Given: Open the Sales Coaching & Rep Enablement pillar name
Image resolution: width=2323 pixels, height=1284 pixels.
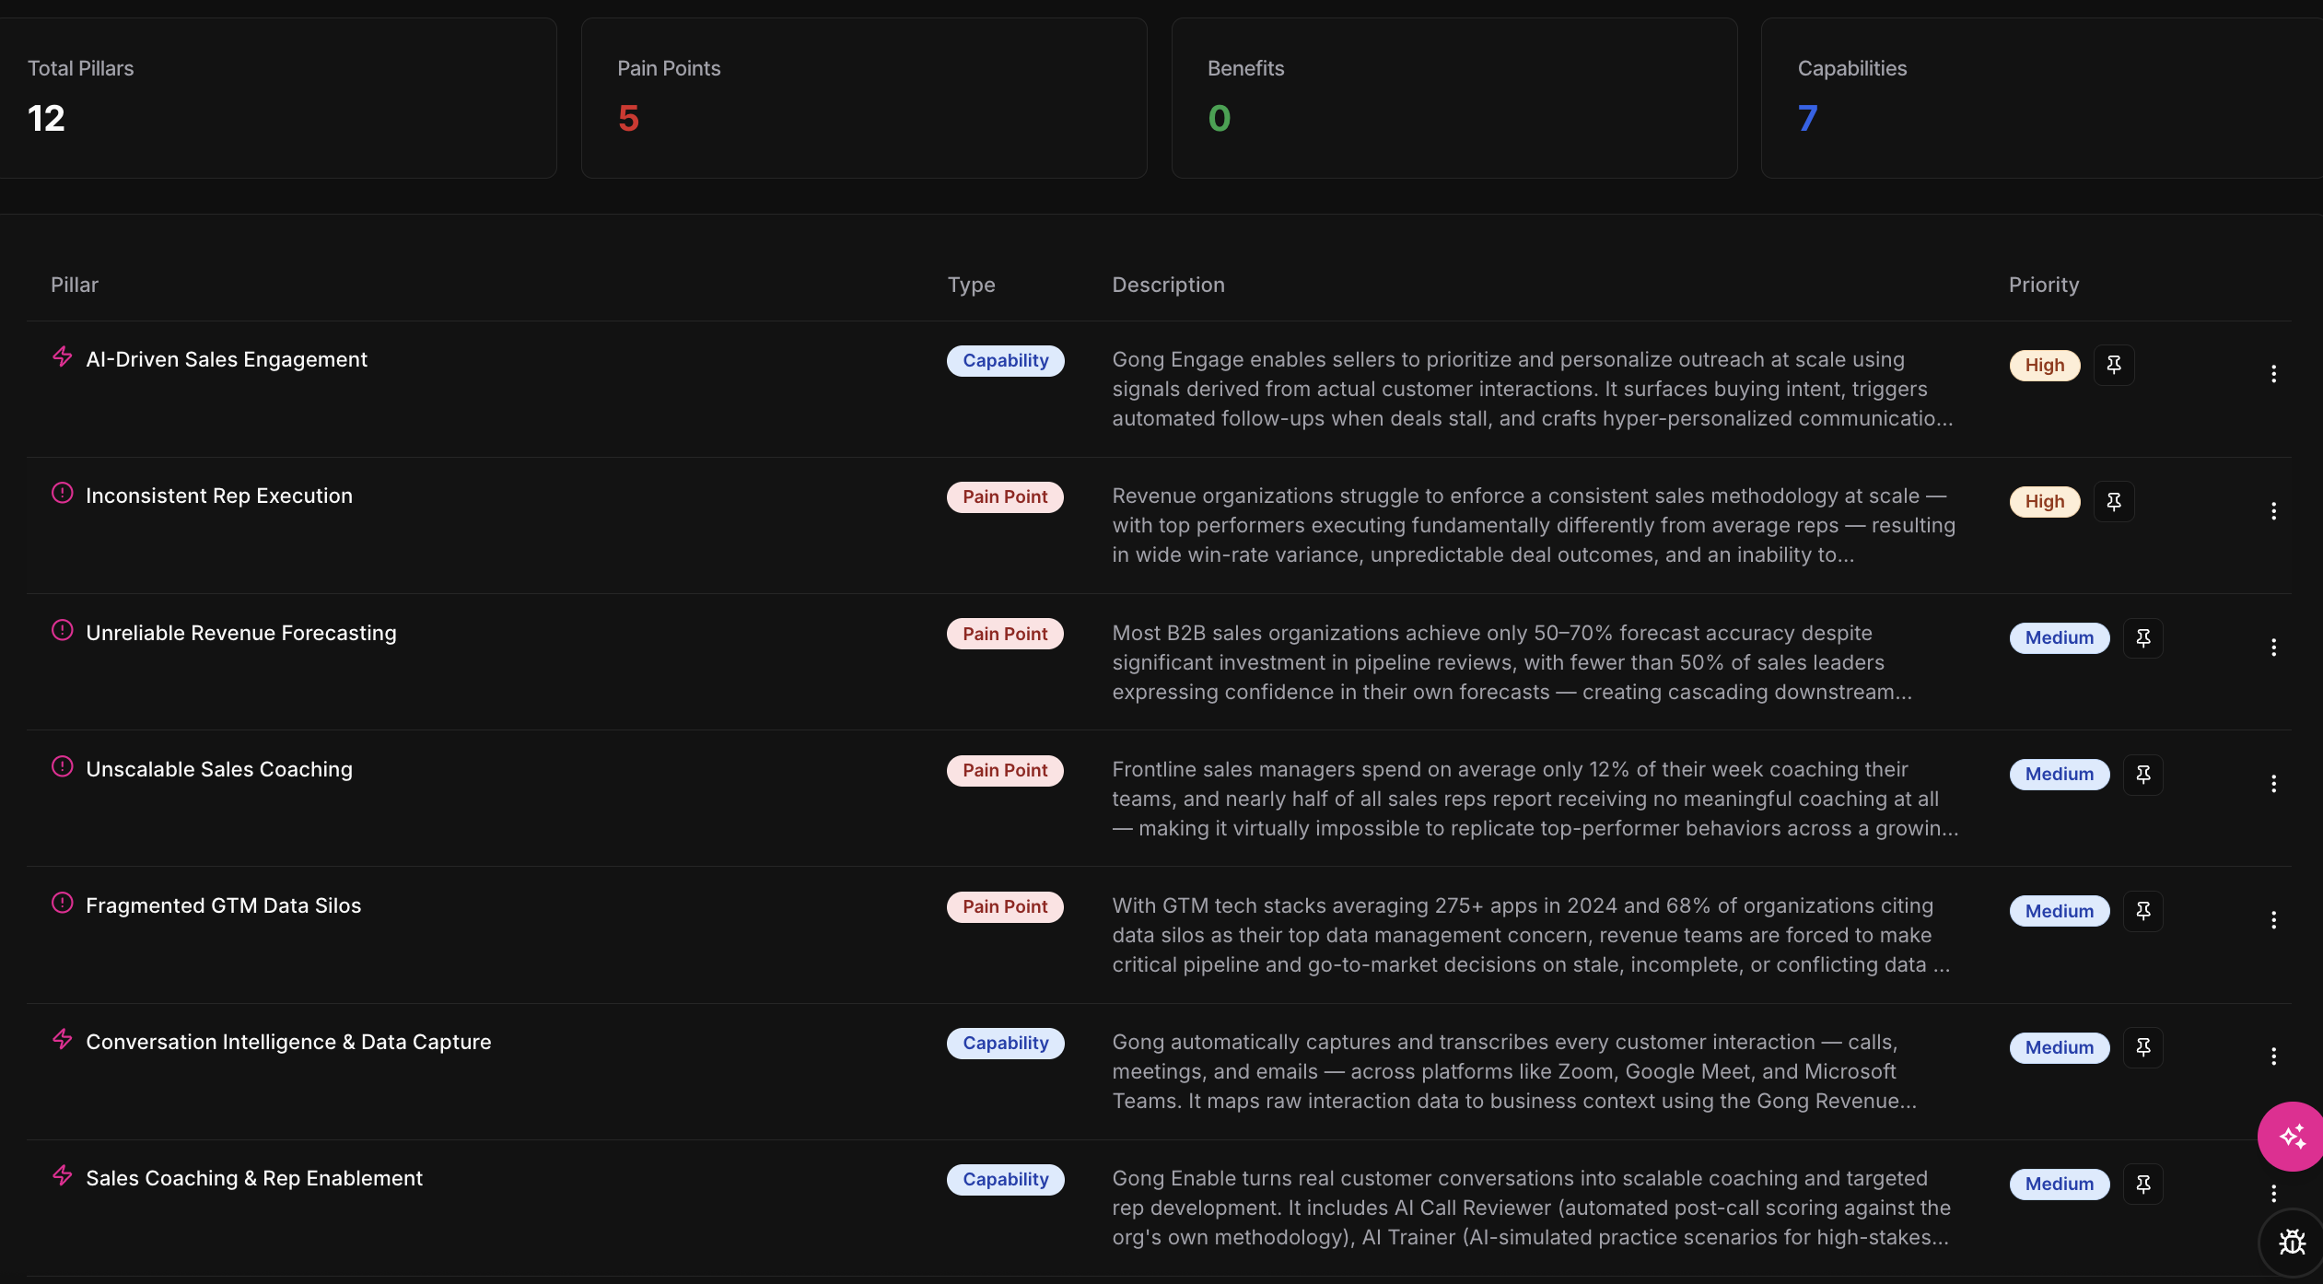Looking at the screenshot, I should [x=254, y=1178].
